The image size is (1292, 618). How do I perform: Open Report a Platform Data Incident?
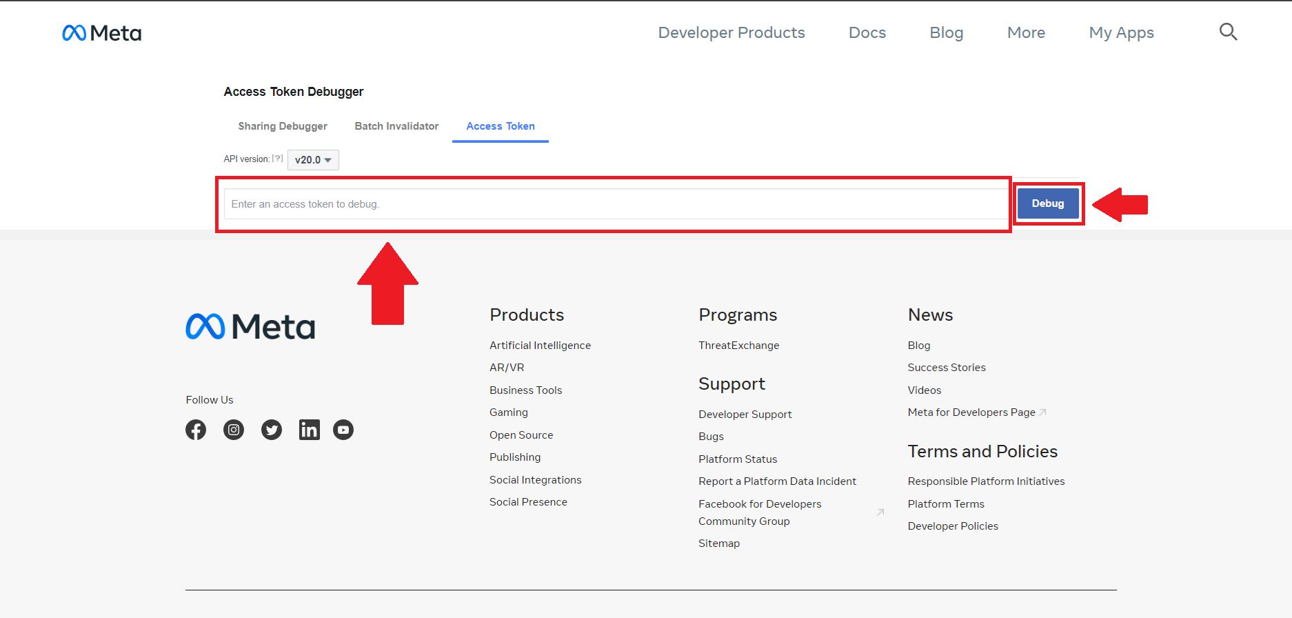777,481
